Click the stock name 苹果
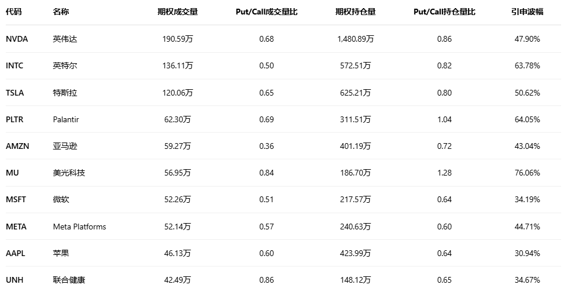Image resolution: width=564 pixels, height=292 pixels. coord(60,253)
